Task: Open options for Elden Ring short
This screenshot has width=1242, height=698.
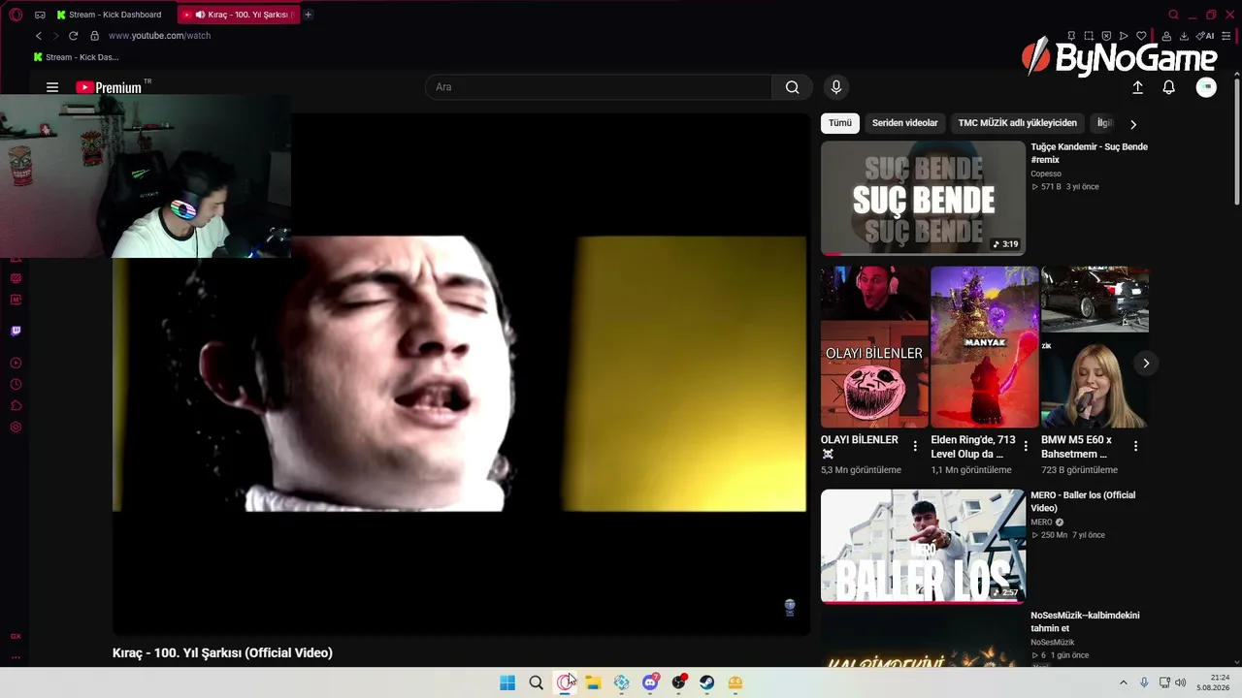Action: [x=1026, y=446]
